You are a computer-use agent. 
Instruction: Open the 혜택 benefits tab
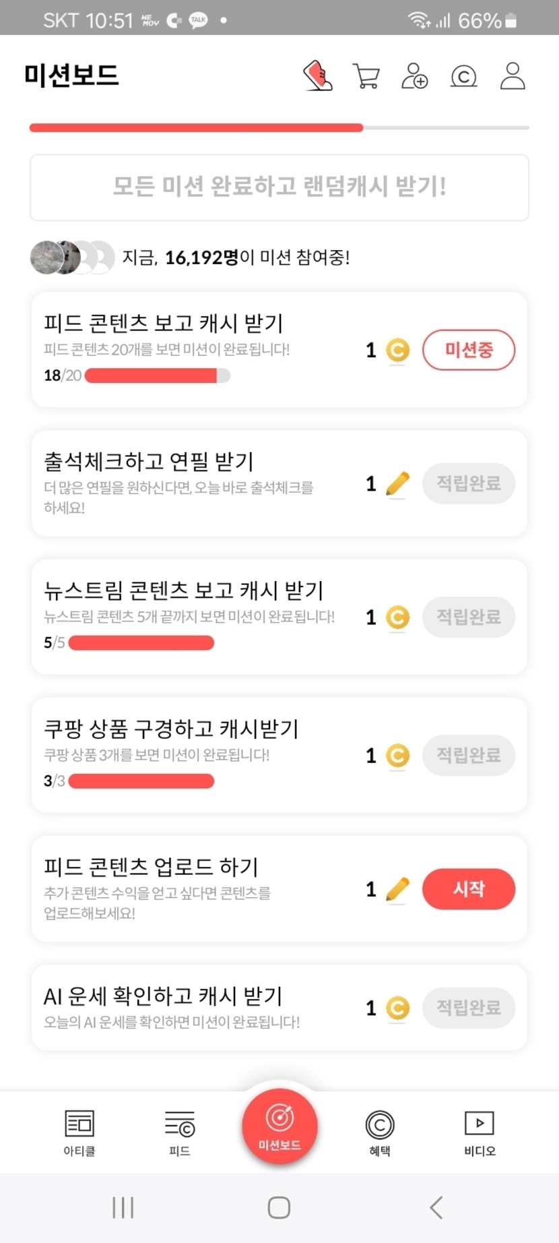pos(380,1132)
